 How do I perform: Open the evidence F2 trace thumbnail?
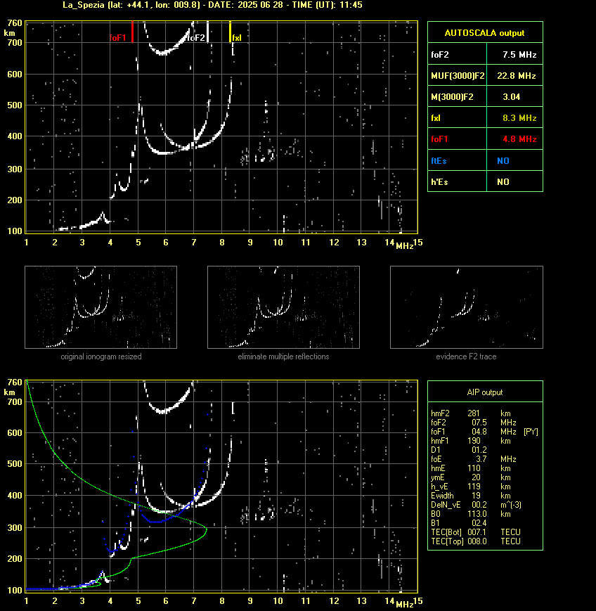tap(467, 307)
